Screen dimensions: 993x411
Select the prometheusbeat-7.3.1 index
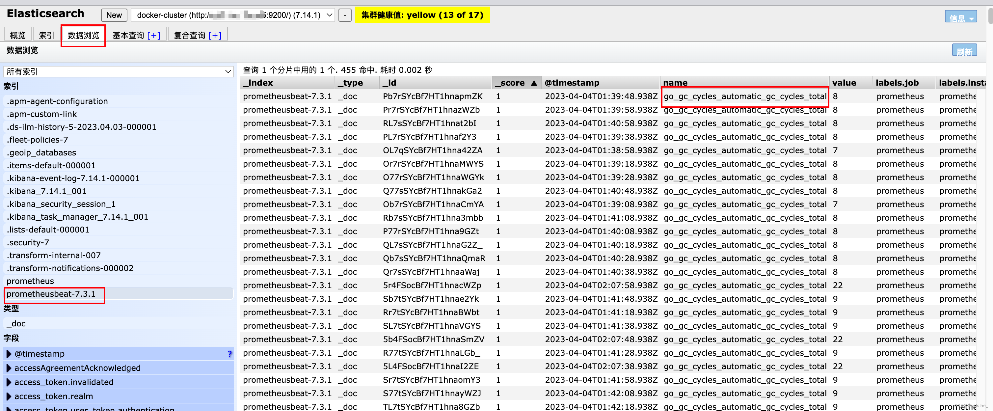click(118, 294)
